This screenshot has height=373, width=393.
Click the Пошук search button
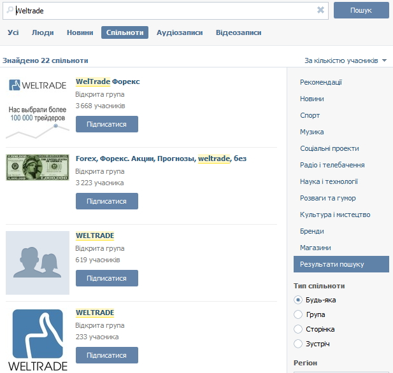click(x=361, y=10)
